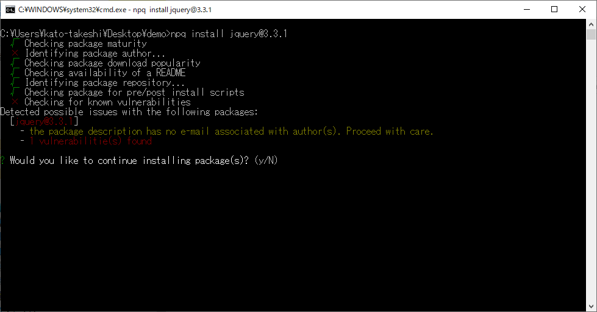
Task: Click the (y/N) prompt text
Action: [266, 160]
